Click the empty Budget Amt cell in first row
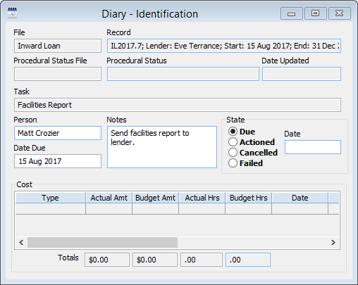The image size is (358, 285). point(156,208)
